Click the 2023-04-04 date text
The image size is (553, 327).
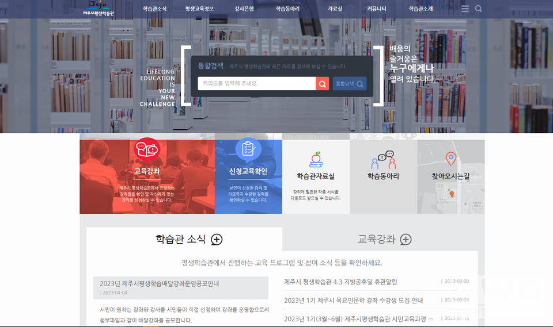point(115,293)
